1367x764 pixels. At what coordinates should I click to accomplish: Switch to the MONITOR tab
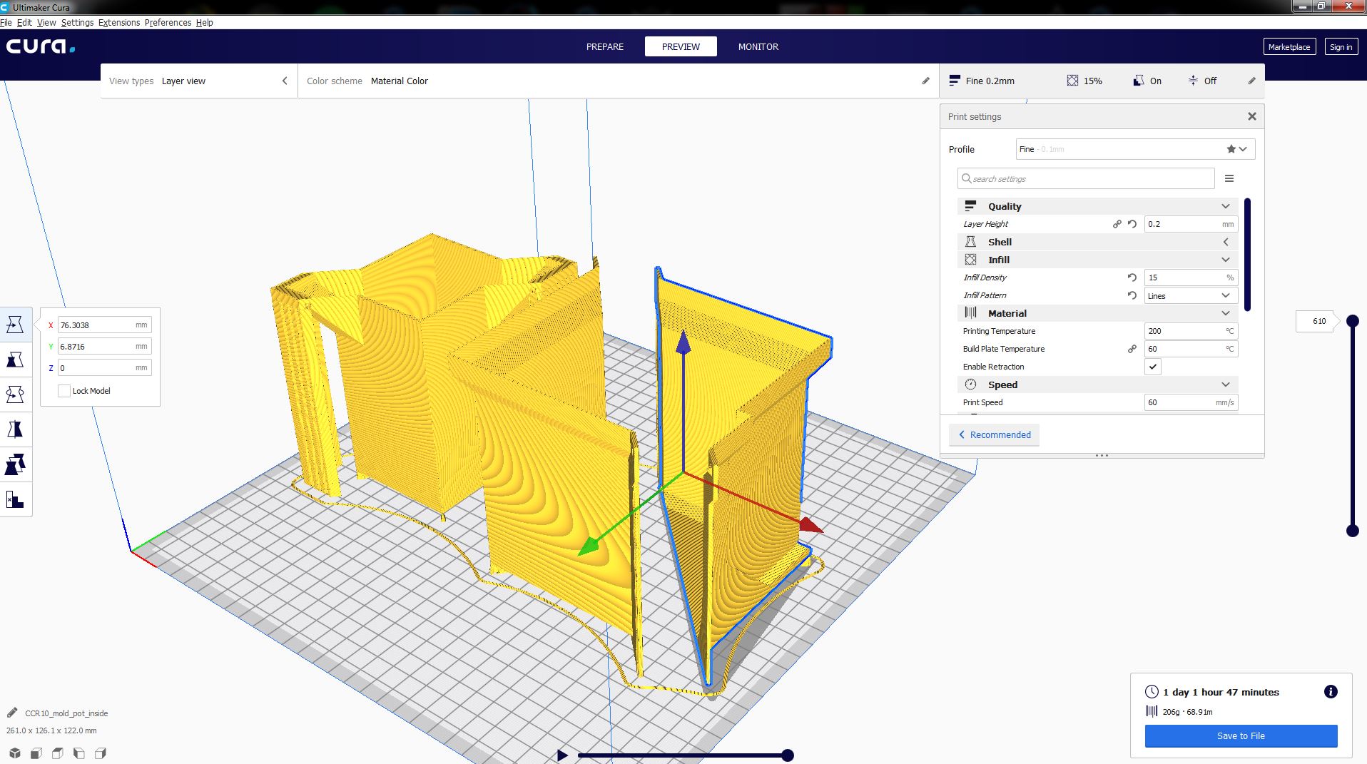click(x=758, y=46)
